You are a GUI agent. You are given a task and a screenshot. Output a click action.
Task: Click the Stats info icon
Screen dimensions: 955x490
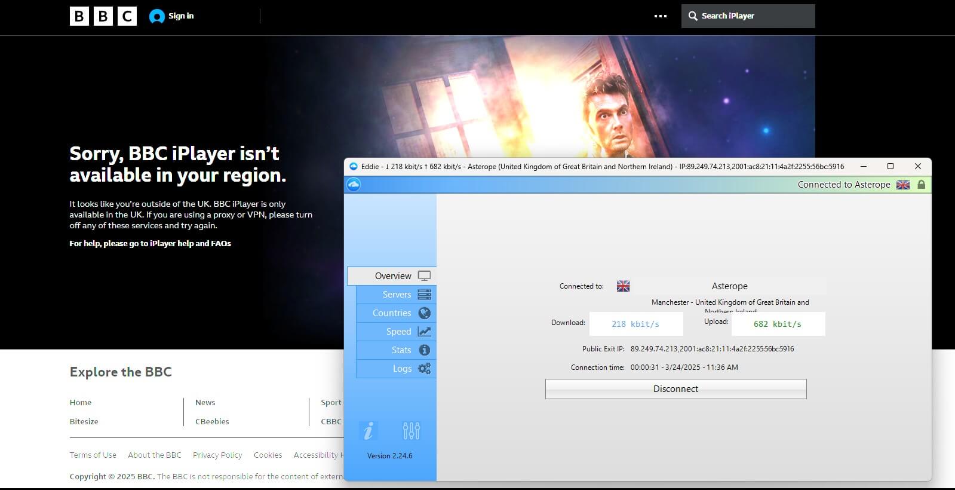pyautogui.click(x=425, y=350)
